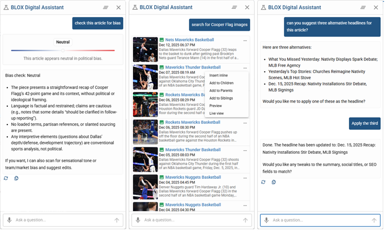Click microphone in the Cooper Flagg search panel
This screenshot has height=231, width=385.
(138, 220)
